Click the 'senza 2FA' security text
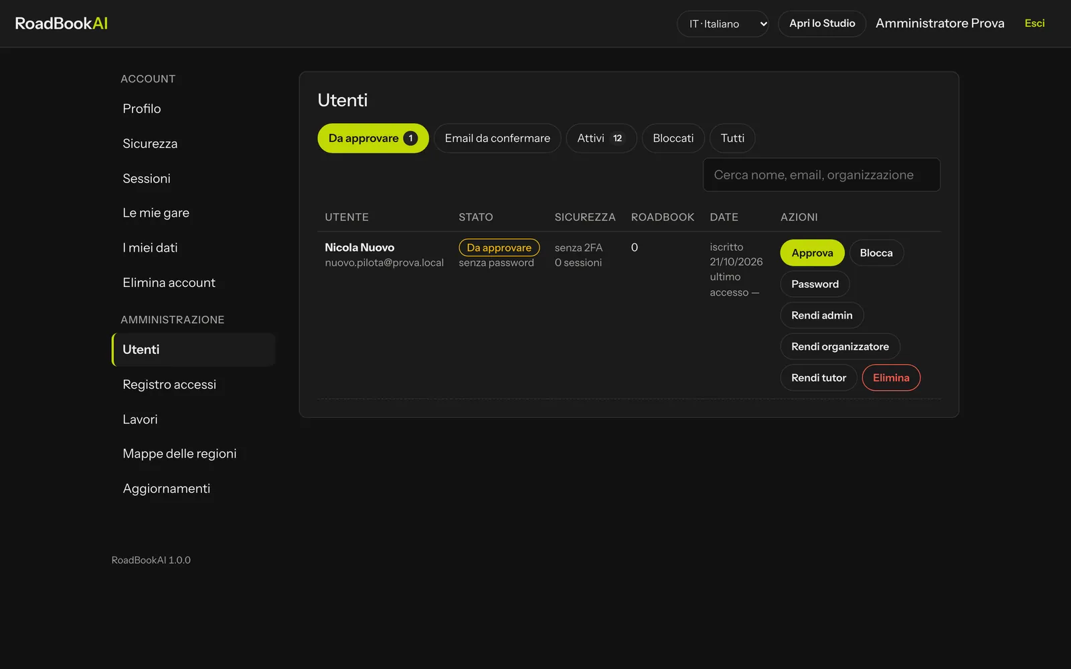Viewport: 1071px width, 669px height. click(x=578, y=248)
